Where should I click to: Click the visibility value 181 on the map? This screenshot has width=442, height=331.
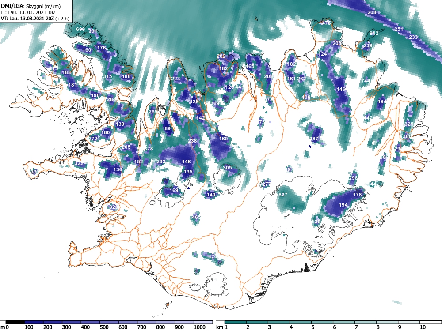point(72,85)
